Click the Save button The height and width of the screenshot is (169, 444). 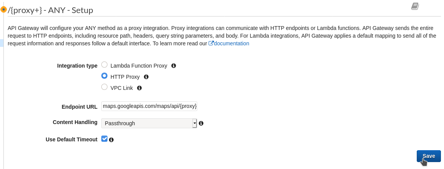point(429,156)
